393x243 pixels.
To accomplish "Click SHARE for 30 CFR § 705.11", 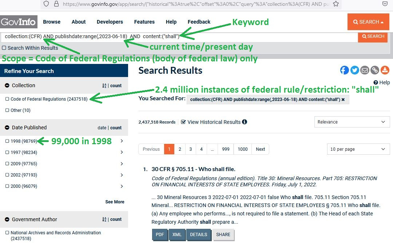I will click(223, 235).
